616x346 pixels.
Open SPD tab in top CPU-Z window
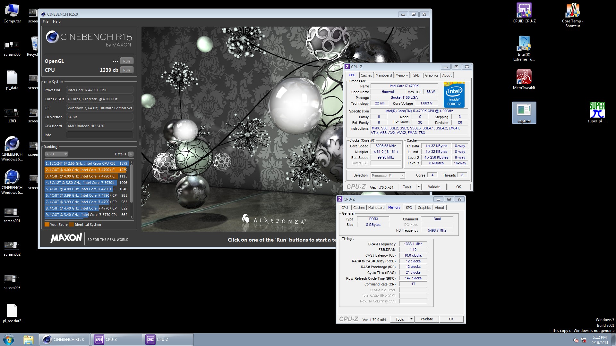(x=416, y=75)
